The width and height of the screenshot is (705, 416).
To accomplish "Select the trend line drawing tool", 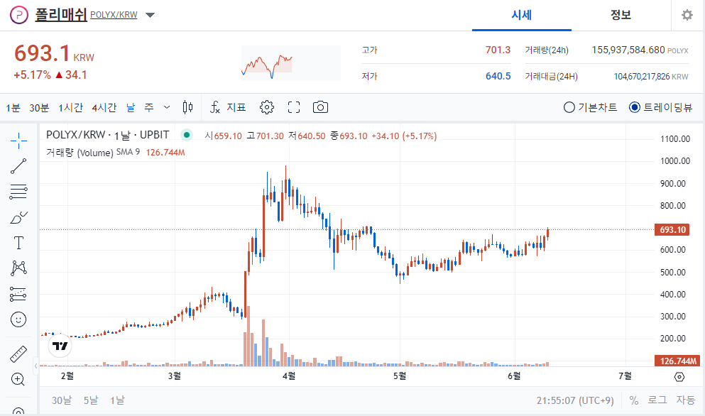I will pyautogui.click(x=18, y=166).
